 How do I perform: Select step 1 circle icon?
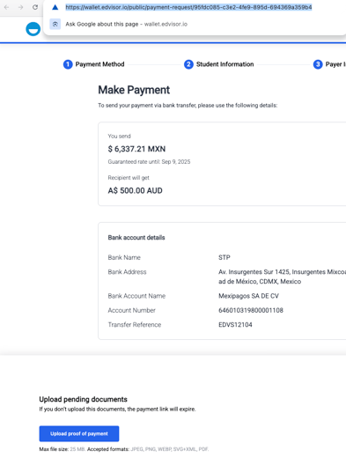point(68,64)
